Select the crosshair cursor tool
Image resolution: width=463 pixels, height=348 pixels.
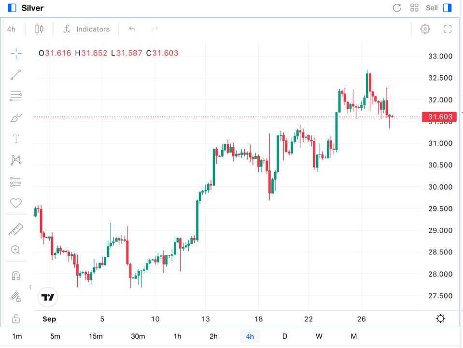(16, 54)
